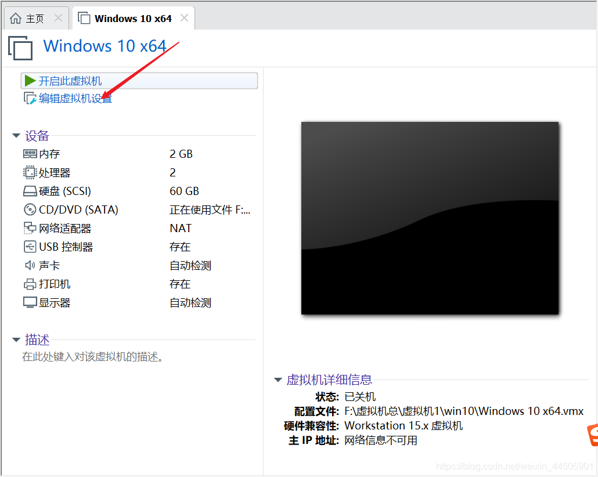Click 打印机 value 存在

180,284
